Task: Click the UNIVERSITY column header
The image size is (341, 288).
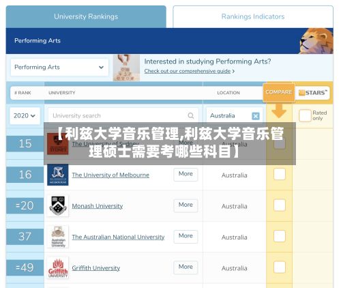Action: click(62, 93)
